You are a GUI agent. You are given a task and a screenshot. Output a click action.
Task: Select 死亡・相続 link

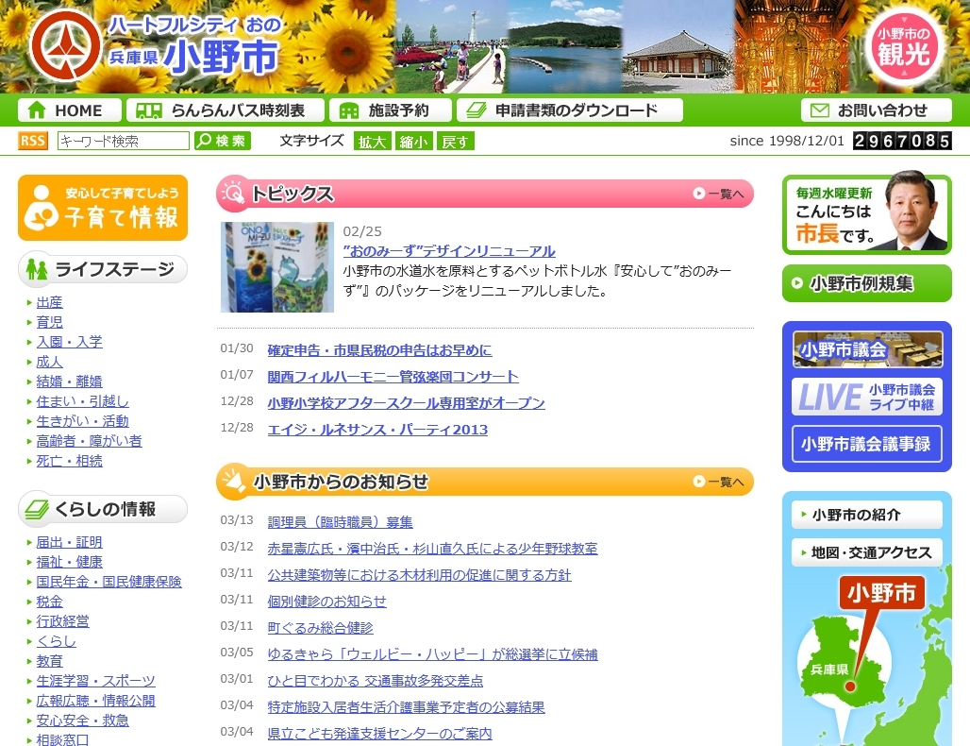click(69, 461)
